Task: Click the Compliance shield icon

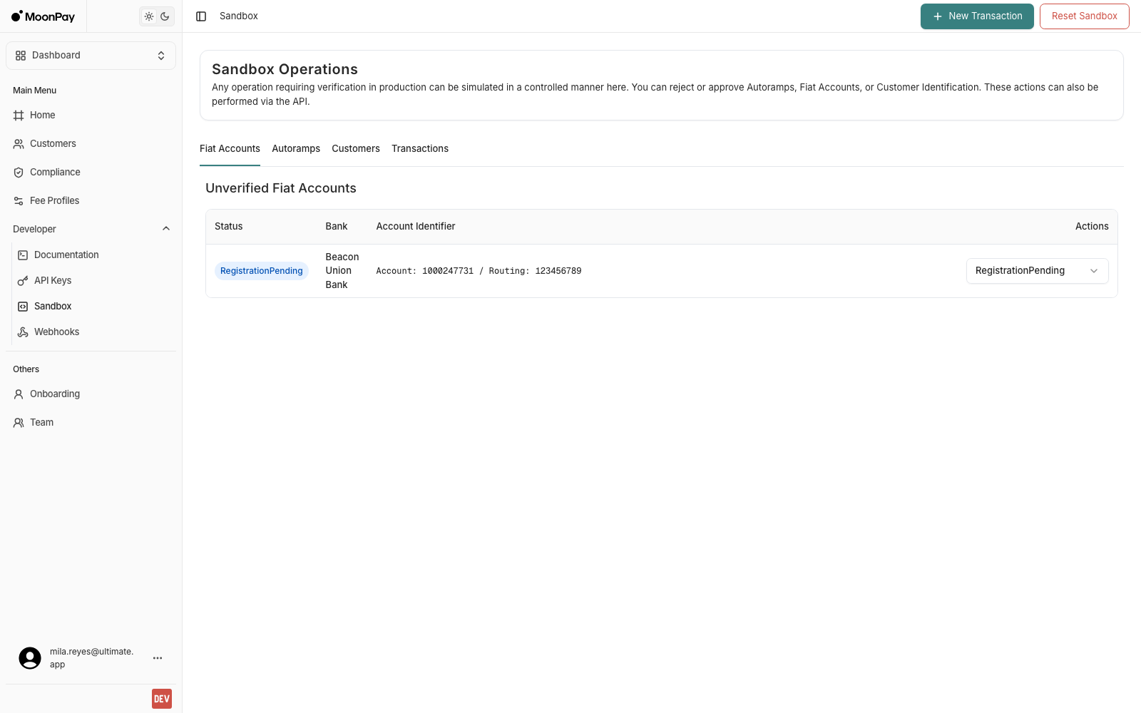Action: coord(19,173)
